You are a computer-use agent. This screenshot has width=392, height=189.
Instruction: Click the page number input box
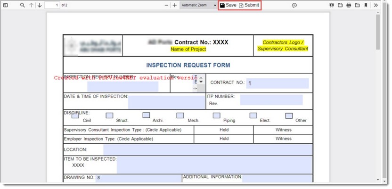pos(51,5)
